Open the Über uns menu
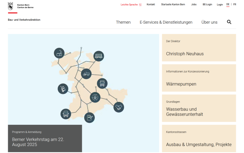The width and height of the screenshot is (244, 153). pos(209,22)
